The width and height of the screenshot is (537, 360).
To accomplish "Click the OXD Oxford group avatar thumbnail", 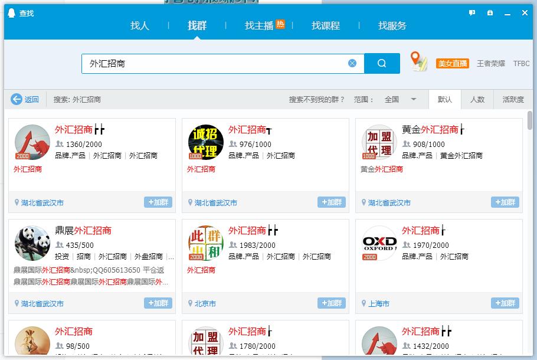I will pos(379,243).
